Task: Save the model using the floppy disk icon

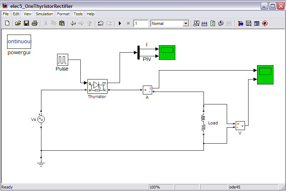Action: pyautogui.click(x=26, y=24)
